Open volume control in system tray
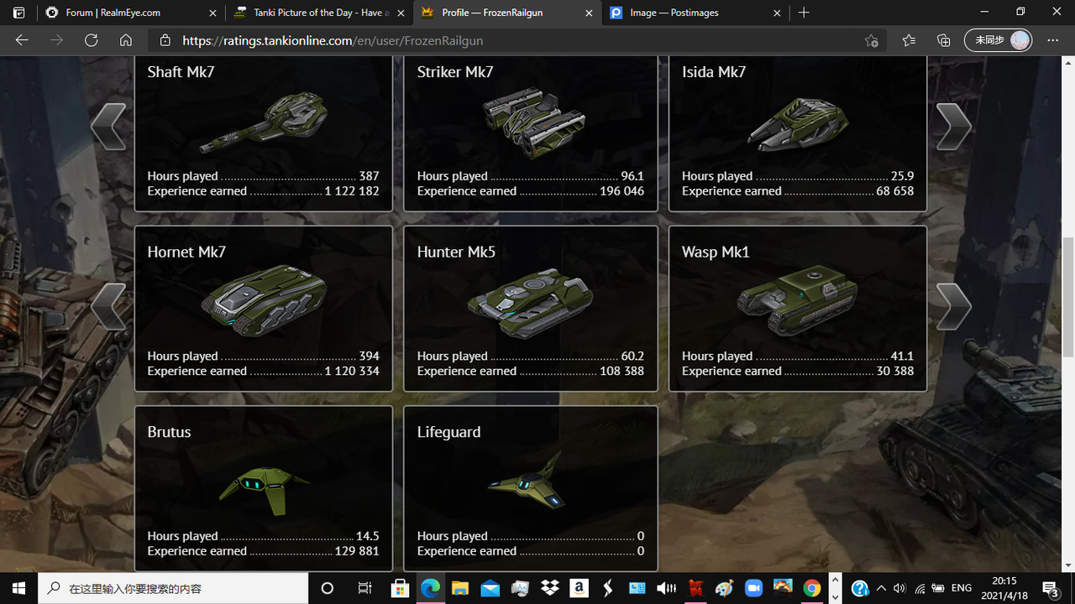Viewport: 1075px width, 604px height. pyautogui.click(x=899, y=588)
